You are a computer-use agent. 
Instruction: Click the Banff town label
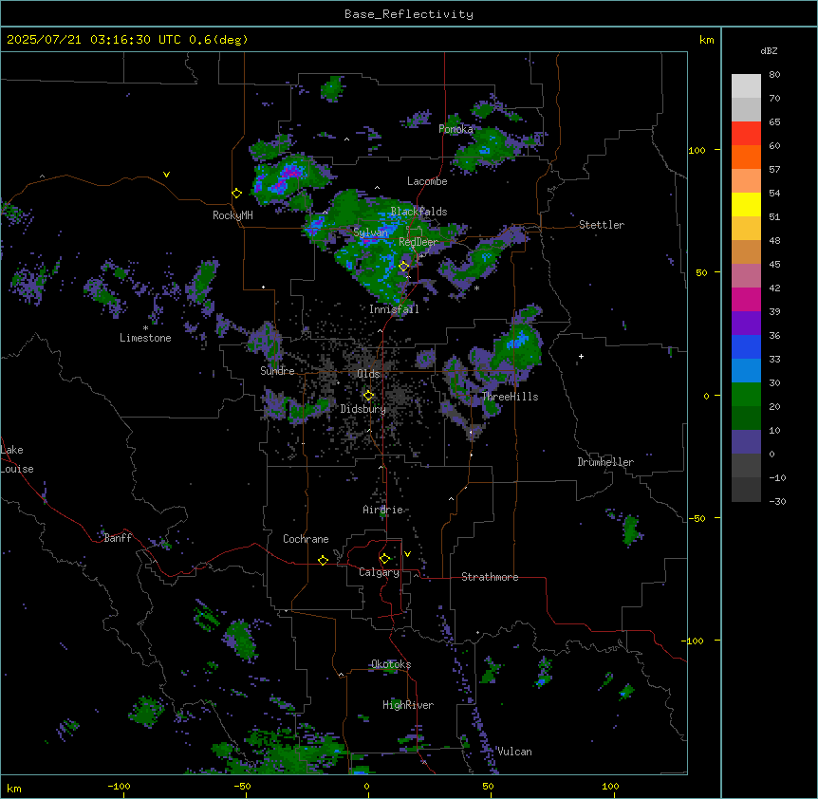tap(118, 538)
